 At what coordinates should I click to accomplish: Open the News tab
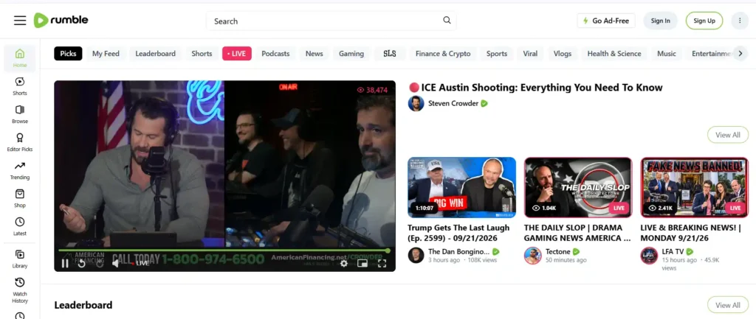coord(314,53)
